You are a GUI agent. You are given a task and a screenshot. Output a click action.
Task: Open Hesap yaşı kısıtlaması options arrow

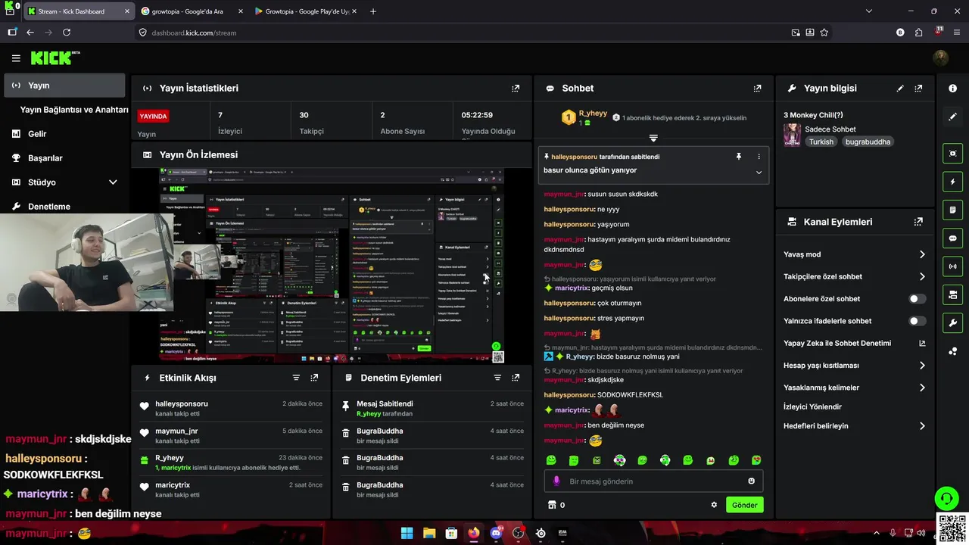[x=922, y=366]
